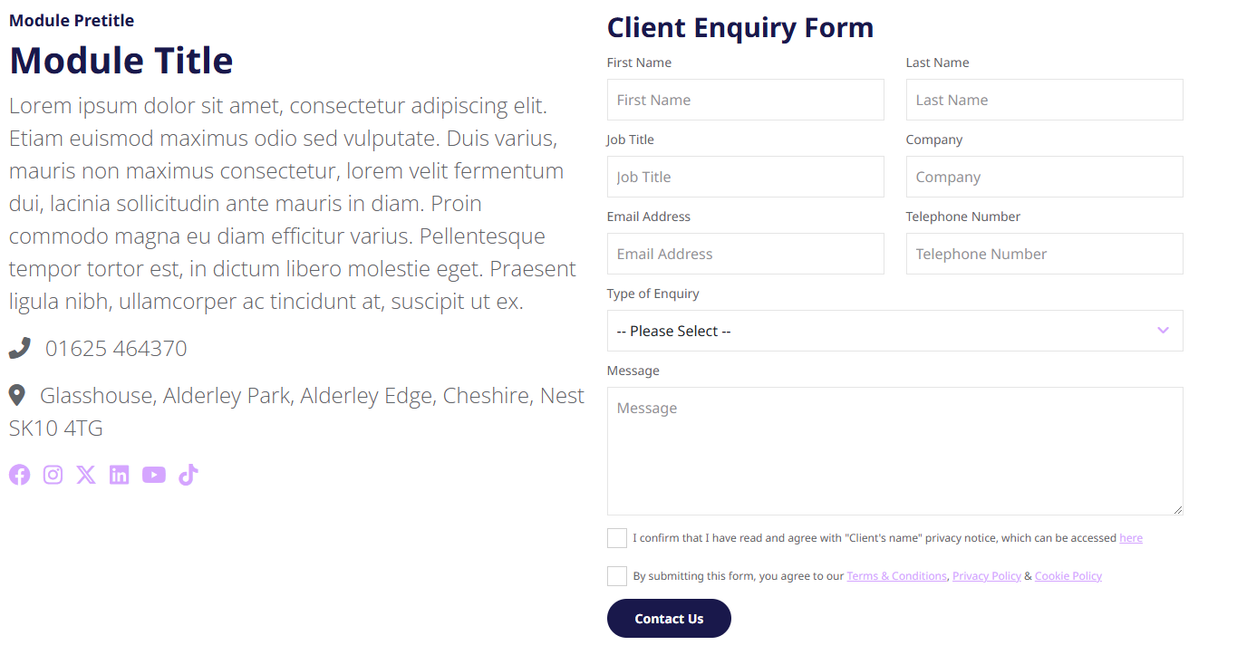Screen dimensions: 1237x655
Task: Submit with the Contact Us button
Action: pyautogui.click(x=669, y=619)
